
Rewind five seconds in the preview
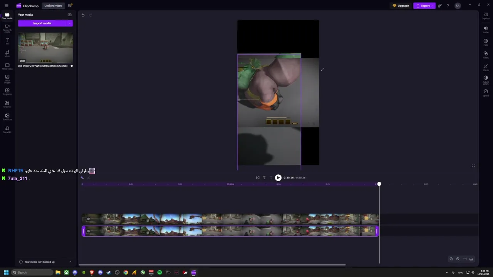(x=264, y=178)
